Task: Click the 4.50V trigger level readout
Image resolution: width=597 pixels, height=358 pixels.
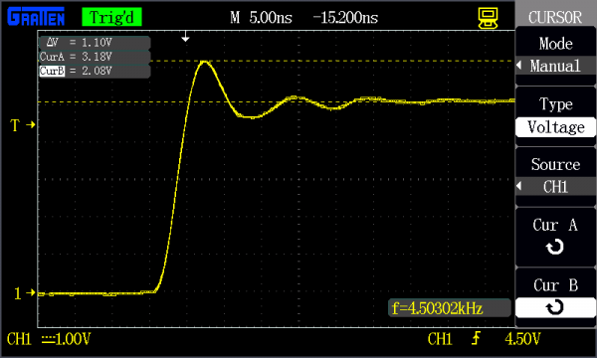Action: [522, 338]
